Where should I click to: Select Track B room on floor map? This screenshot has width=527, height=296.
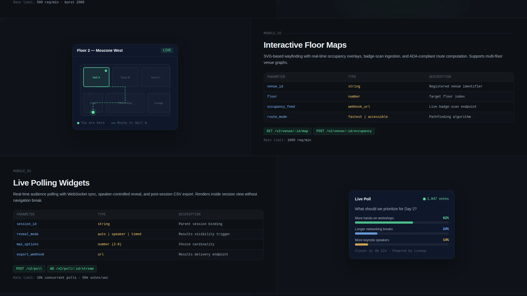click(125, 77)
